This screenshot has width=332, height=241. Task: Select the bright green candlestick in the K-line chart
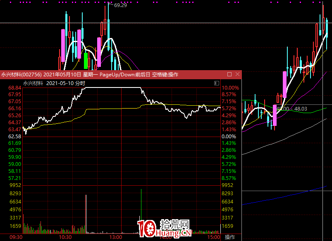(86, 61)
